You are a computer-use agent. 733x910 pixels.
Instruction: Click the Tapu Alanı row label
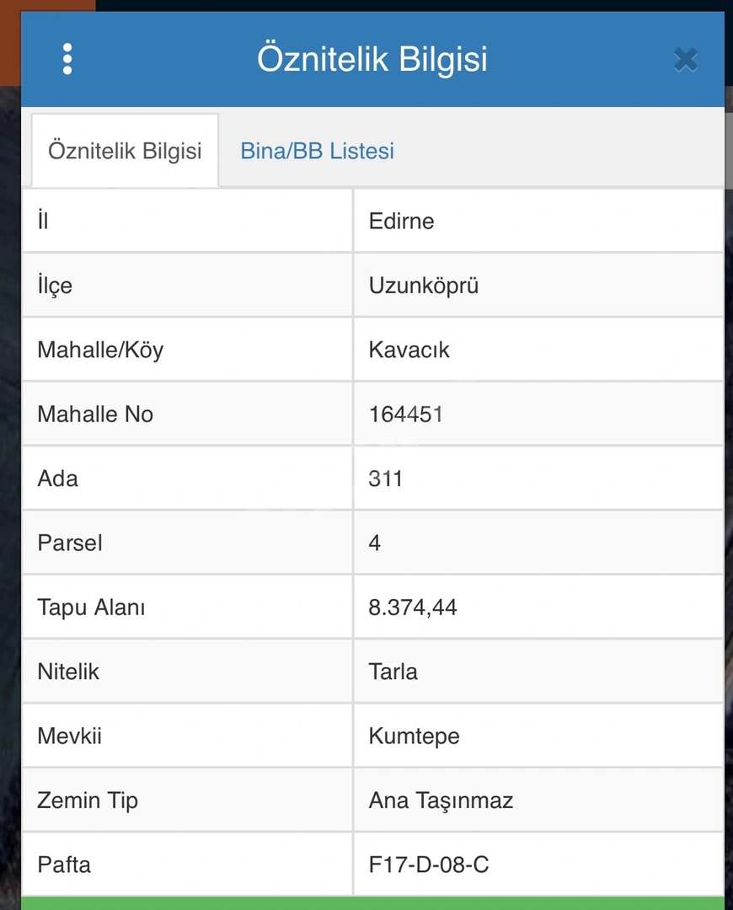click(x=91, y=608)
